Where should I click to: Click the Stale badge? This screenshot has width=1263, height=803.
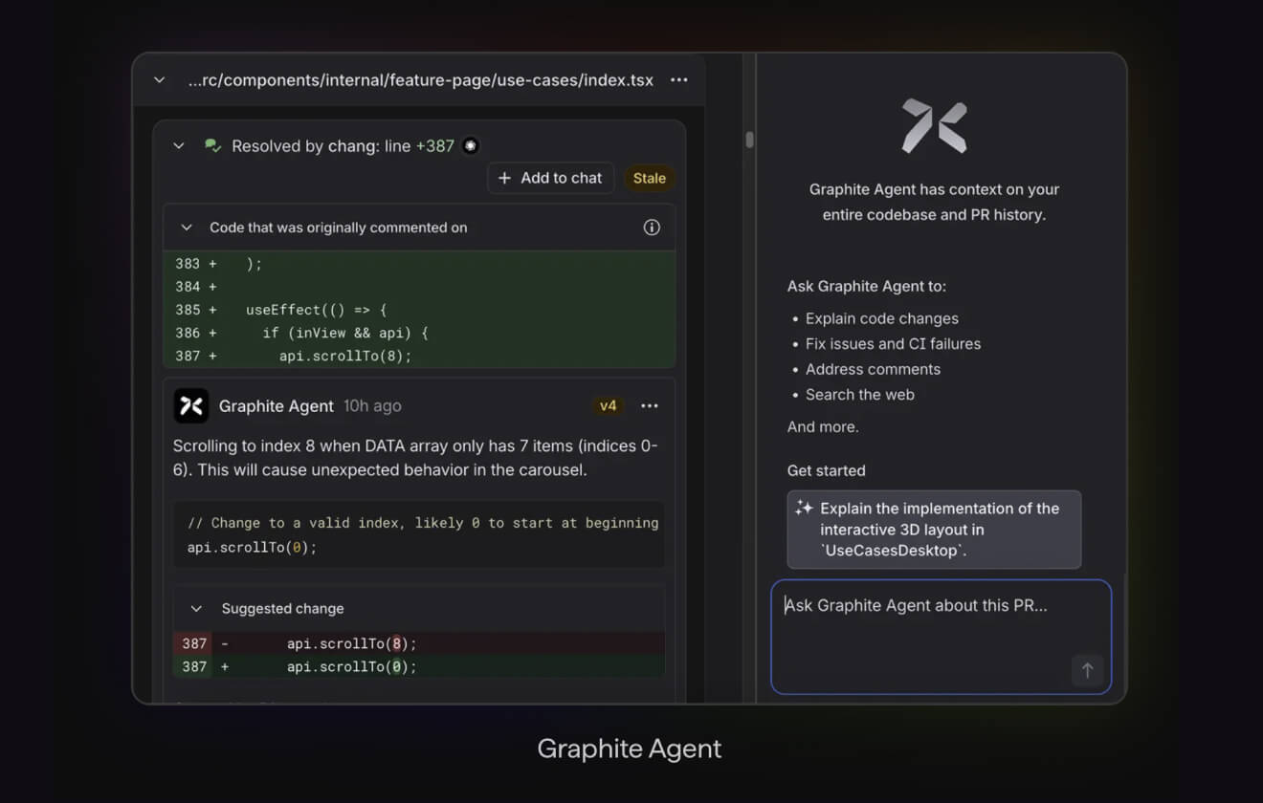(x=650, y=178)
